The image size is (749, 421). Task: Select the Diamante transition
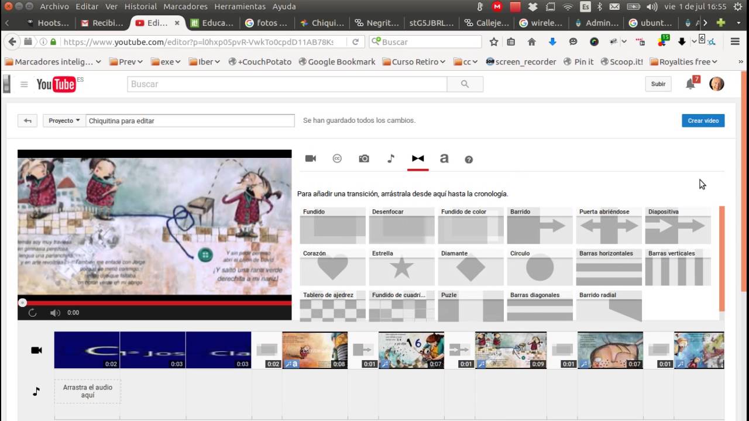tap(470, 267)
